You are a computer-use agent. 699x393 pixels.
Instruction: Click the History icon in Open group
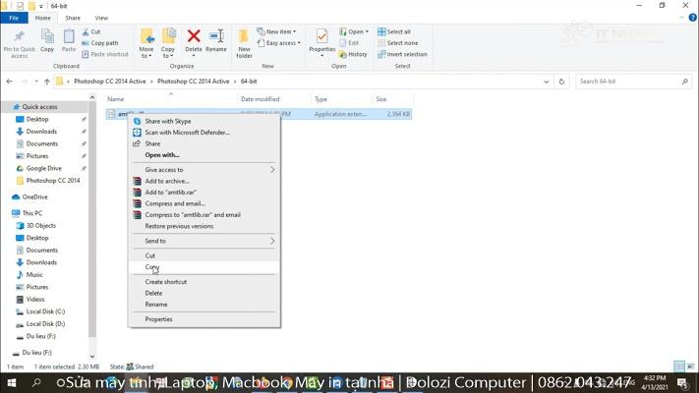(x=354, y=54)
